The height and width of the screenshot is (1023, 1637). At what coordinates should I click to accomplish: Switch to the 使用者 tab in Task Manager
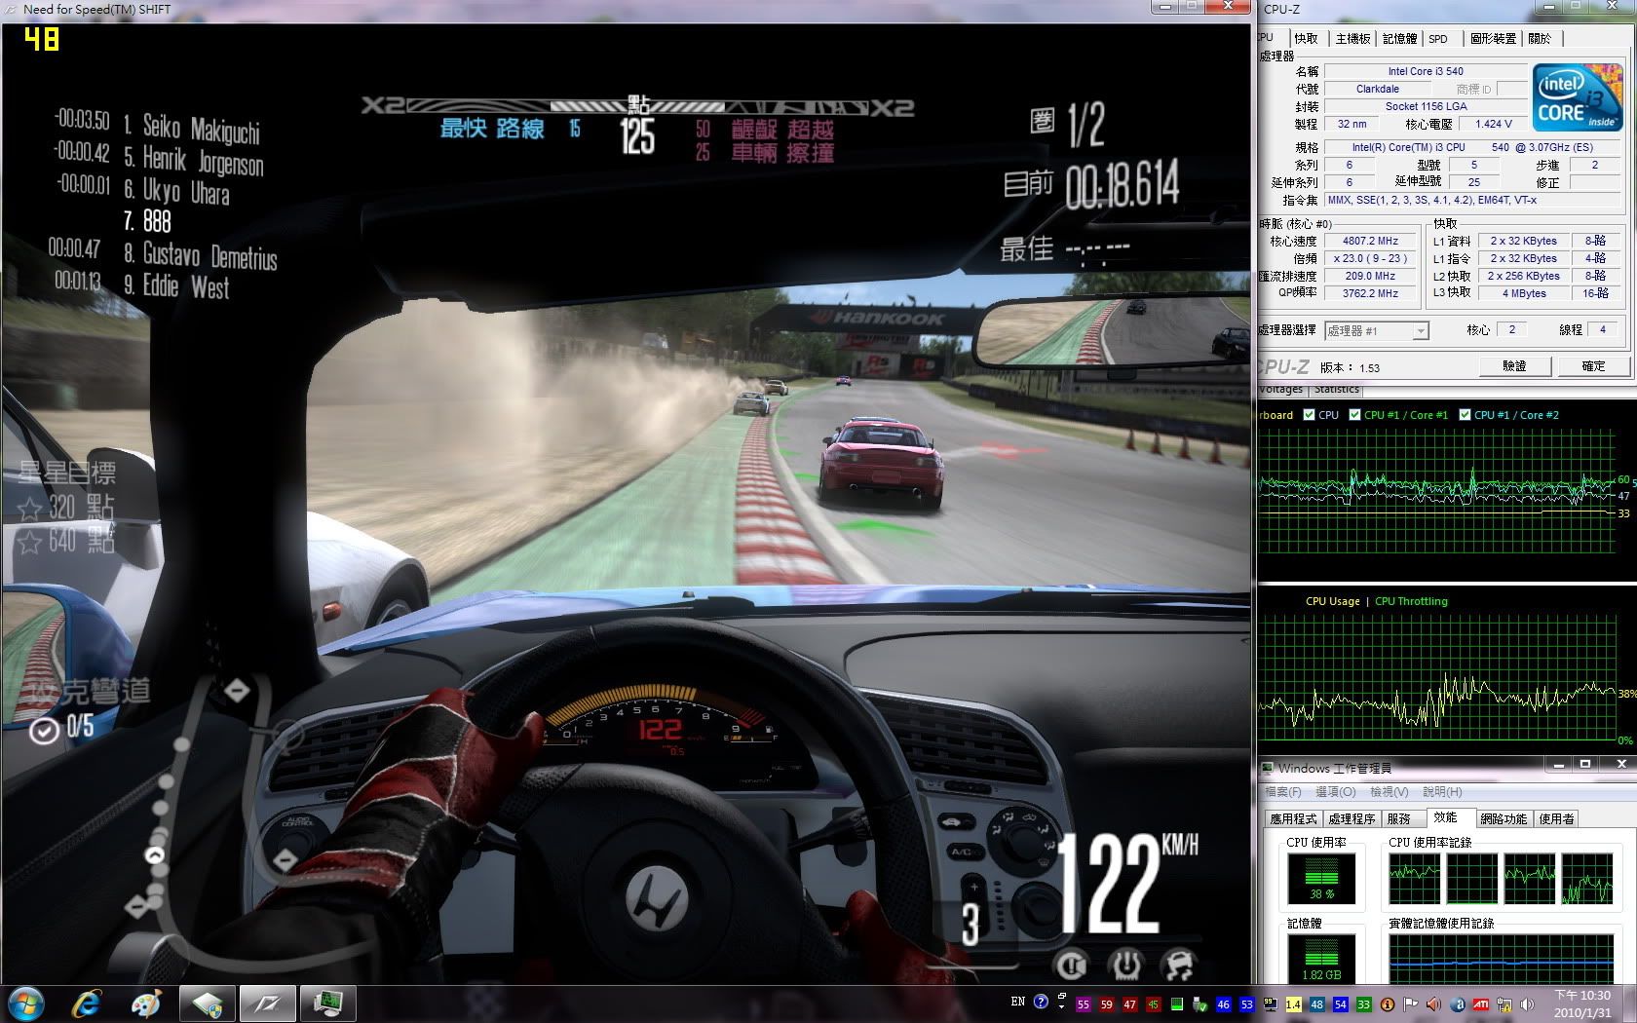click(1556, 819)
